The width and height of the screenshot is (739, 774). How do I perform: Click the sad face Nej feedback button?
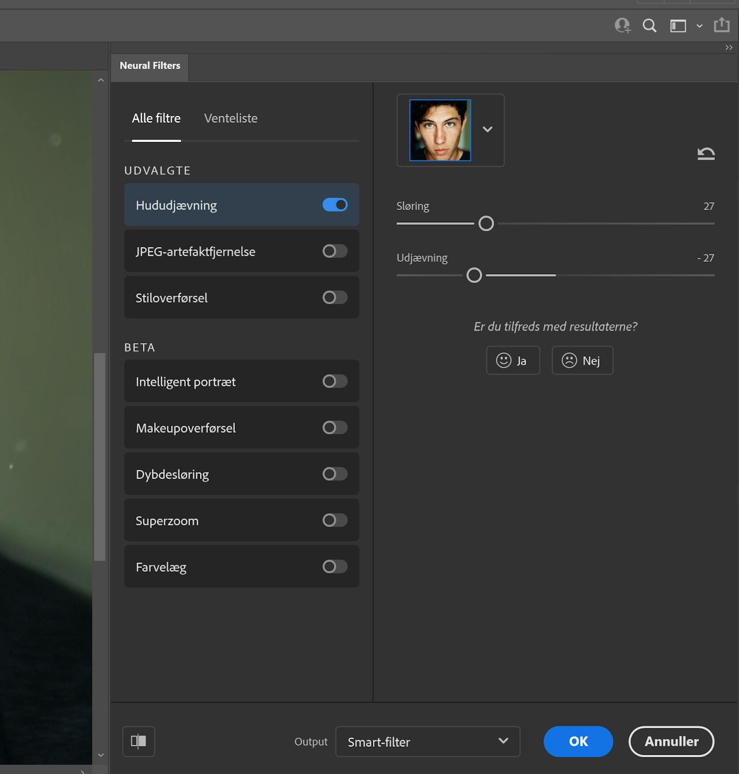pyautogui.click(x=582, y=360)
